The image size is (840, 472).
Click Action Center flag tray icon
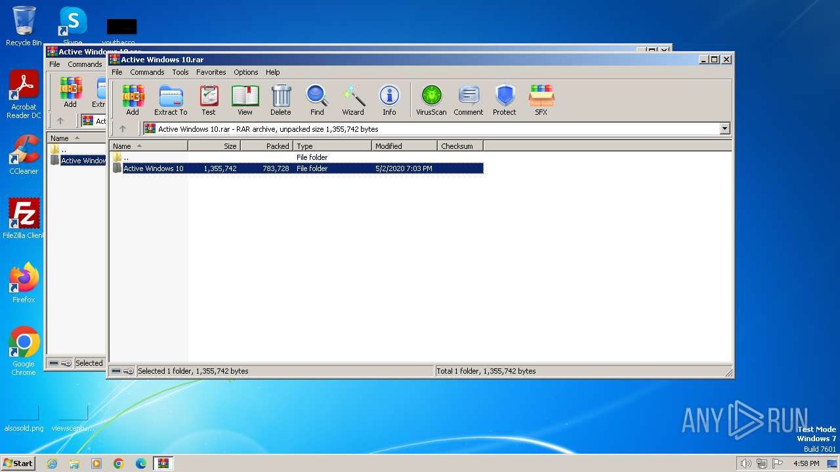click(x=778, y=463)
